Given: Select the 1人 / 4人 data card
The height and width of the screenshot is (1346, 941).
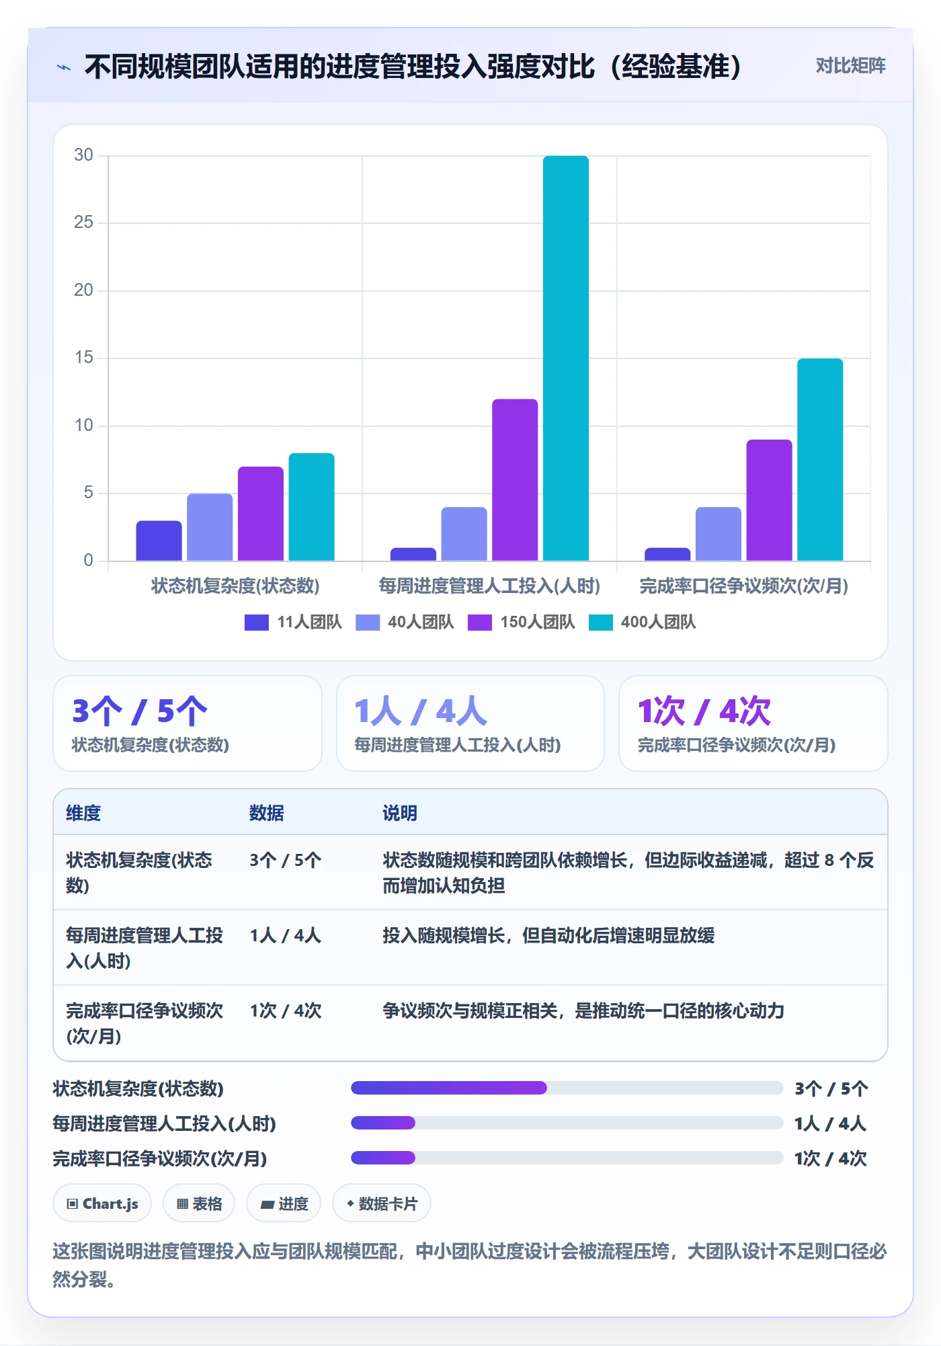Looking at the screenshot, I should [470, 723].
